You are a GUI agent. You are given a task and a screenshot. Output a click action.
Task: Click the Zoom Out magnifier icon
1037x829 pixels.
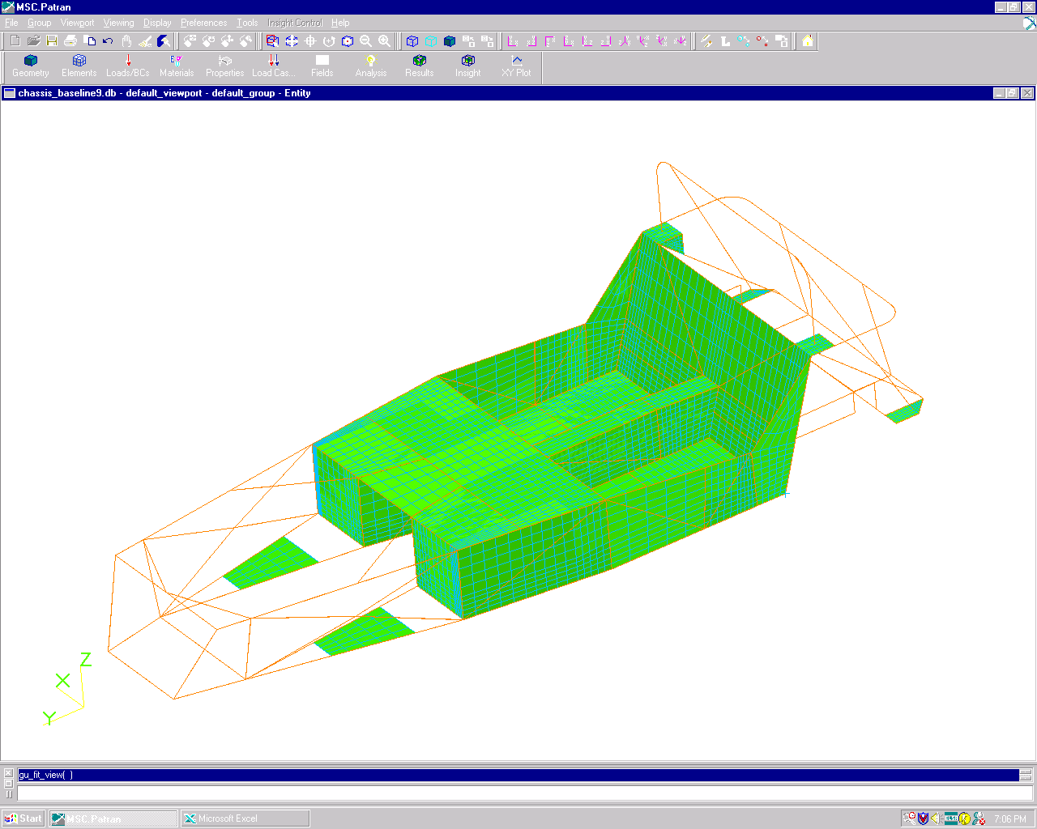(x=366, y=40)
